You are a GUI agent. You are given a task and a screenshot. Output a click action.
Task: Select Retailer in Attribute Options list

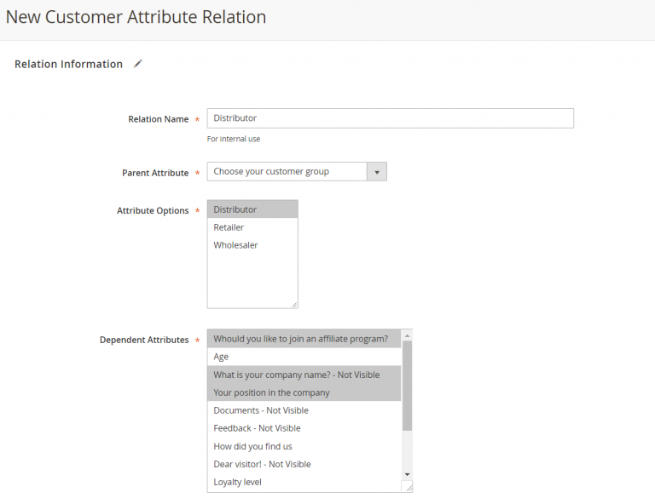point(252,227)
